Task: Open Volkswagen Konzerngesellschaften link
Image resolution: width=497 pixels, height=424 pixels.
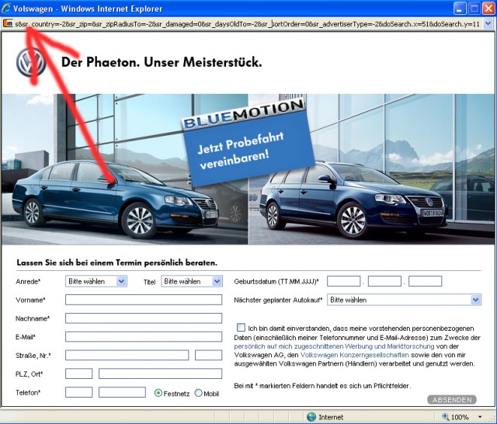Action: coord(354,355)
